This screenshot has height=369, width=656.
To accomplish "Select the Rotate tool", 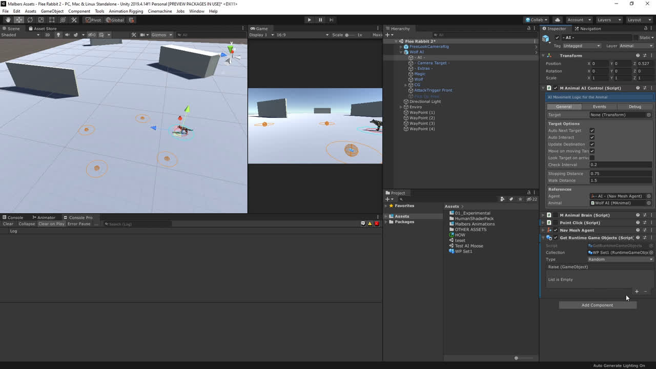I will (x=30, y=19).
